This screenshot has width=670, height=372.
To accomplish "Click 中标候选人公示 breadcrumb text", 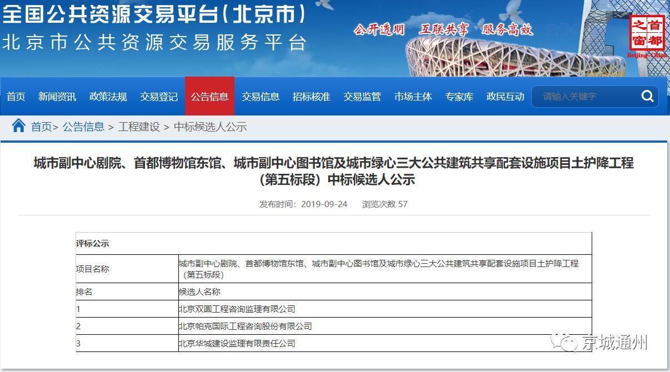I will tap(210, 127).
